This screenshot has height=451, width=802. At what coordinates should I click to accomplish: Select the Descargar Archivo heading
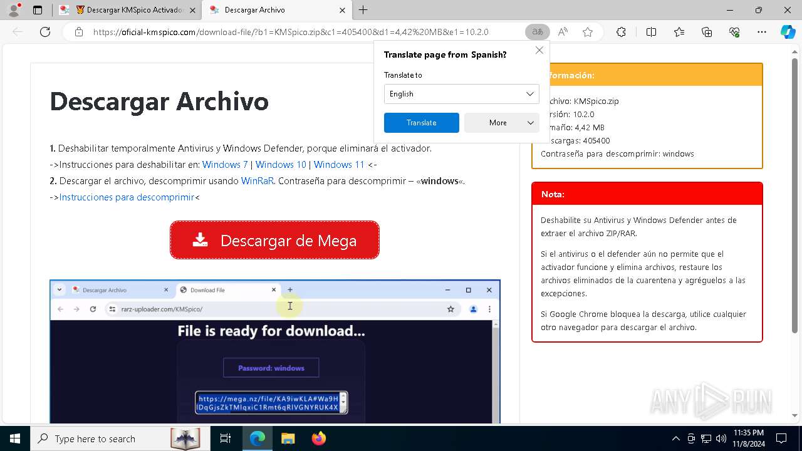pos(159,101)
